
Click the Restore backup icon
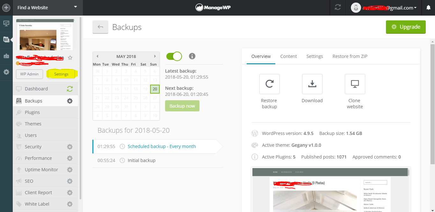pos(270,84)
